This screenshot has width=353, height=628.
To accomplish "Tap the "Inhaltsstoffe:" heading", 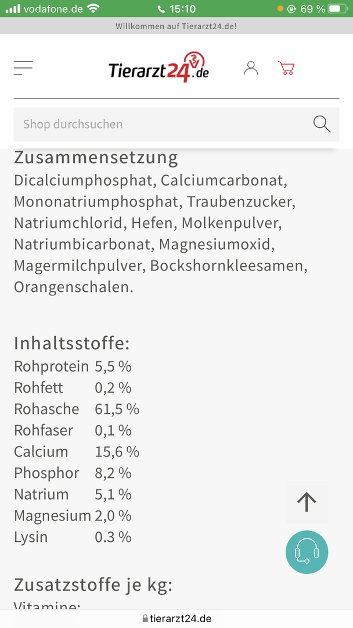I will point(71,343).
